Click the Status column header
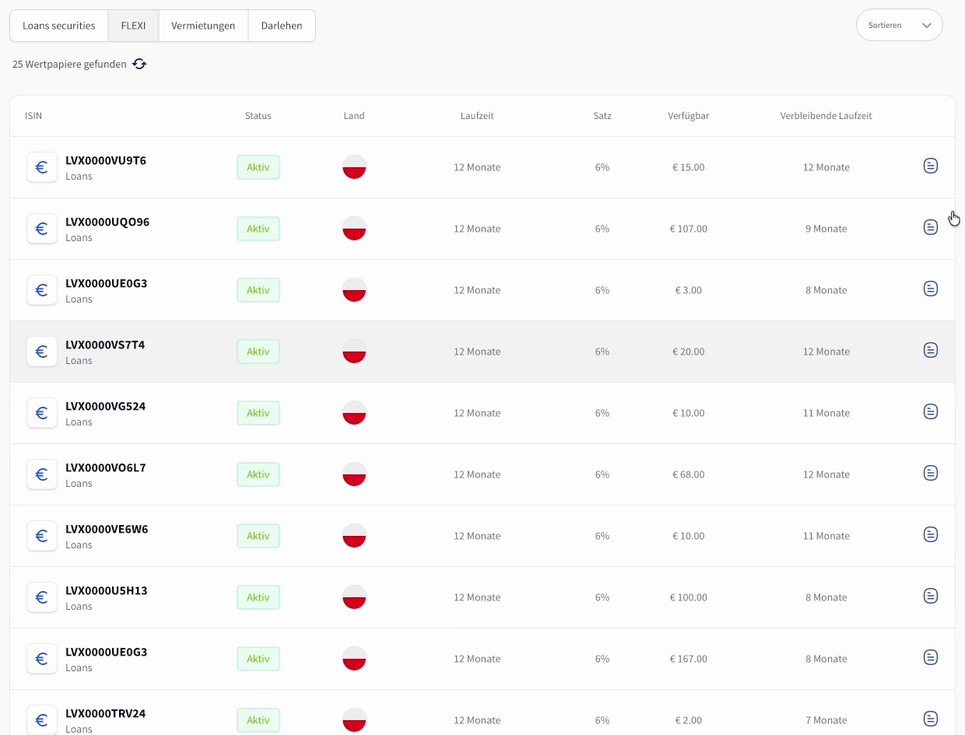 click(258, 116)
